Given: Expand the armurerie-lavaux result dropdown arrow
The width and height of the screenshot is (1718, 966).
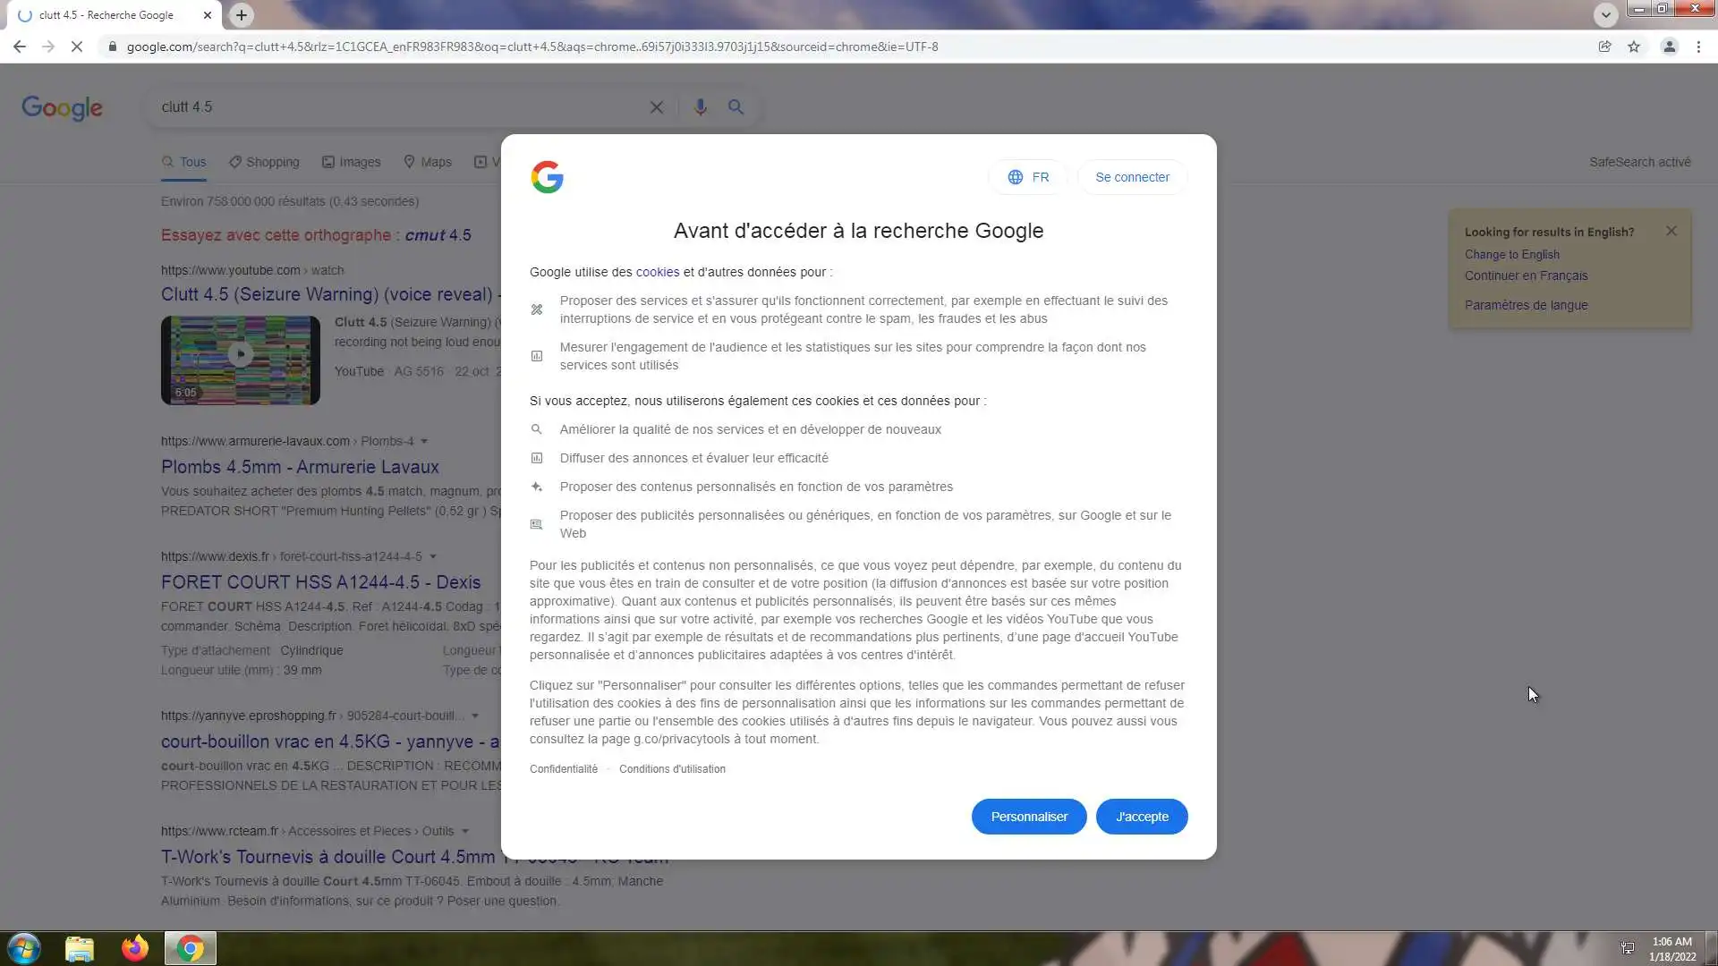Looking at the screenshot, I should (x=424, y=441).
